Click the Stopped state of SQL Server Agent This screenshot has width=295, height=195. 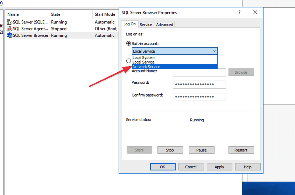59,29
